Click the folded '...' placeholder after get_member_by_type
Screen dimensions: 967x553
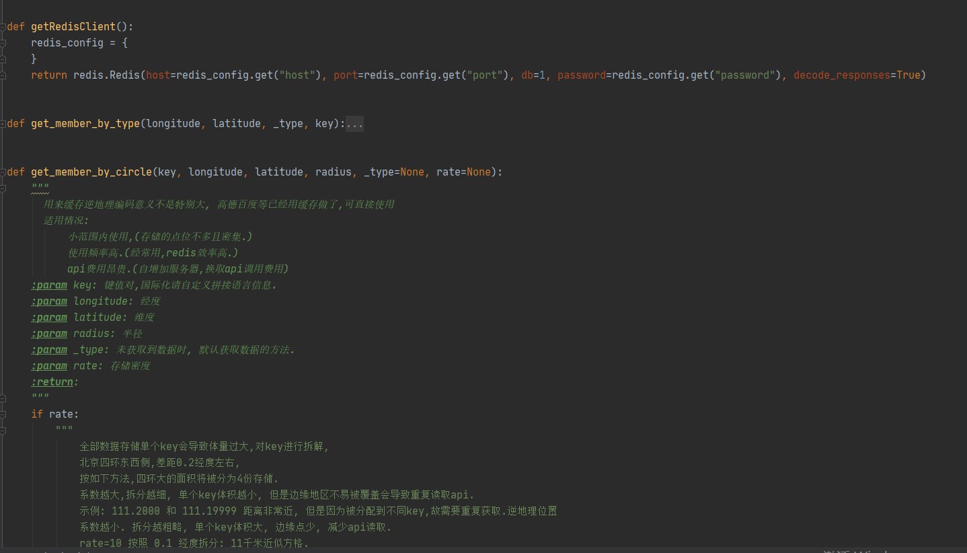[354, 124]
